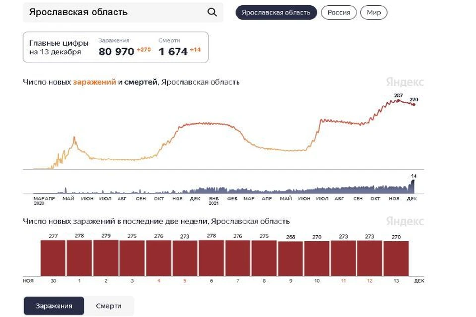Click the ЯНВ 2021 timeline label
Screen dimensions: 476x317
pyautogui.click(x=214, y=201)
